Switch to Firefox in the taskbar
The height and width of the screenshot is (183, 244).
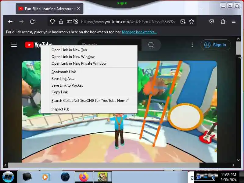click(x=84, y=177)
